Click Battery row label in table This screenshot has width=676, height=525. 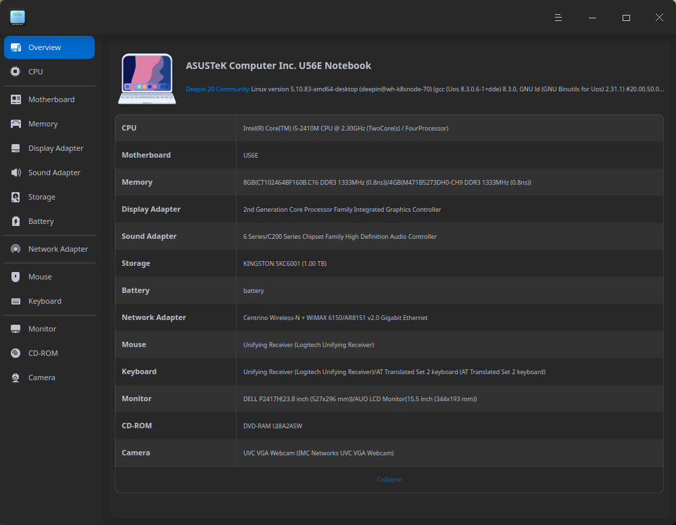tap(135, 290)
